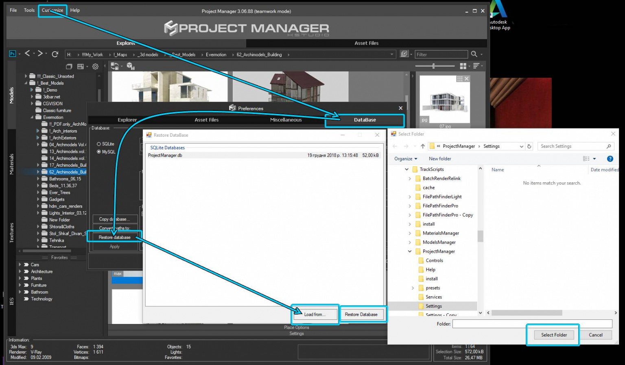Change view layout icon in the Select Folder dialog

click(586, 159)
